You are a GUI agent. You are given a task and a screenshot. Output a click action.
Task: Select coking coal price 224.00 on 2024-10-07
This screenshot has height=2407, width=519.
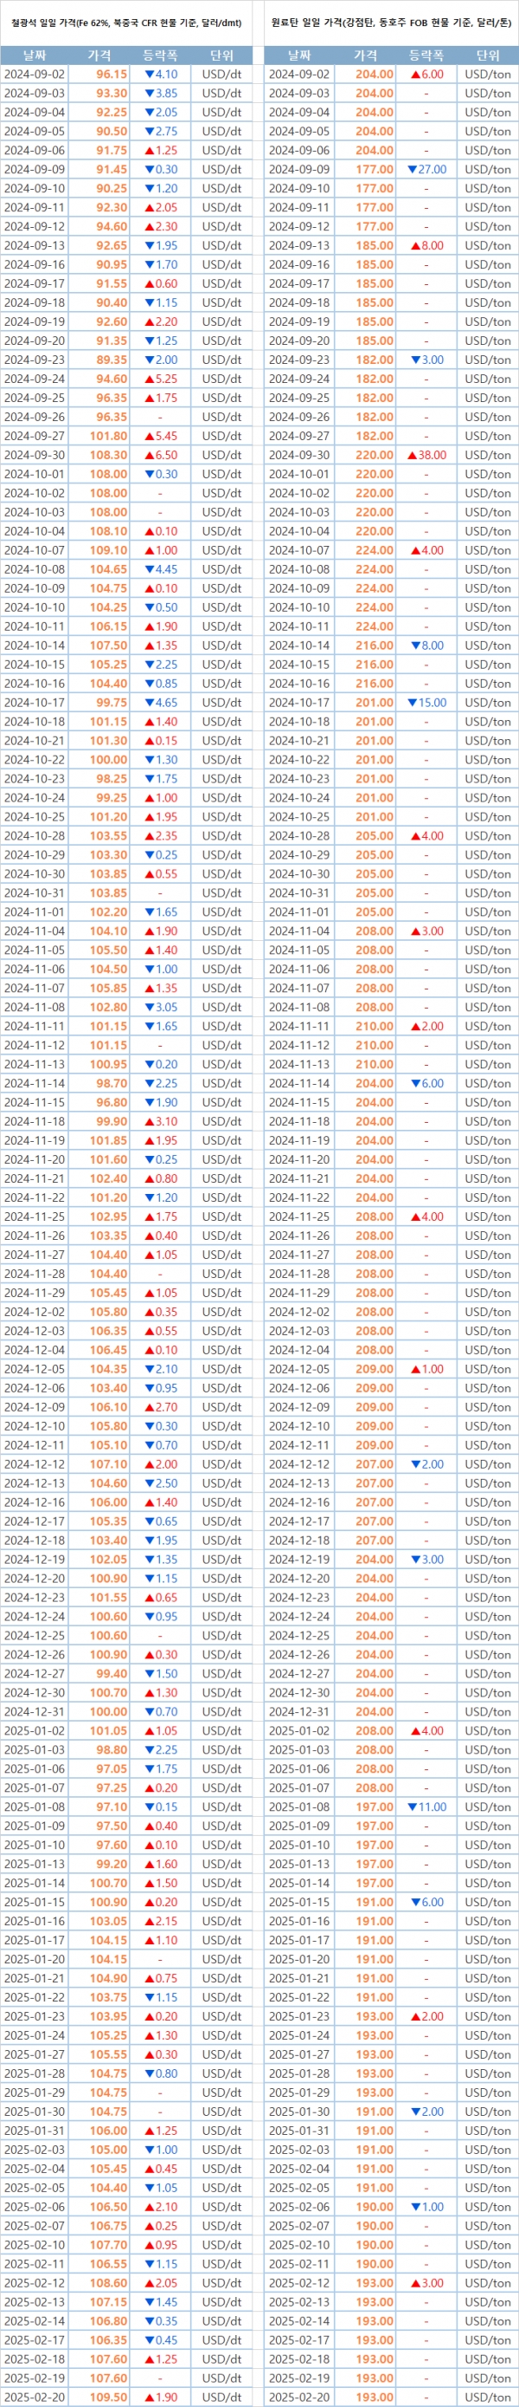[375, 550]
